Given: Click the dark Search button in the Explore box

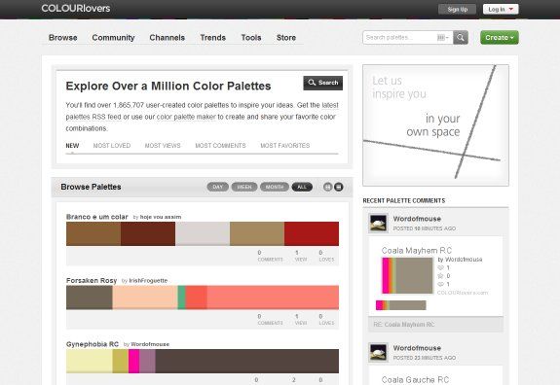Looking at the screenshot, I should pyautogui.click(x=323, y=83).
